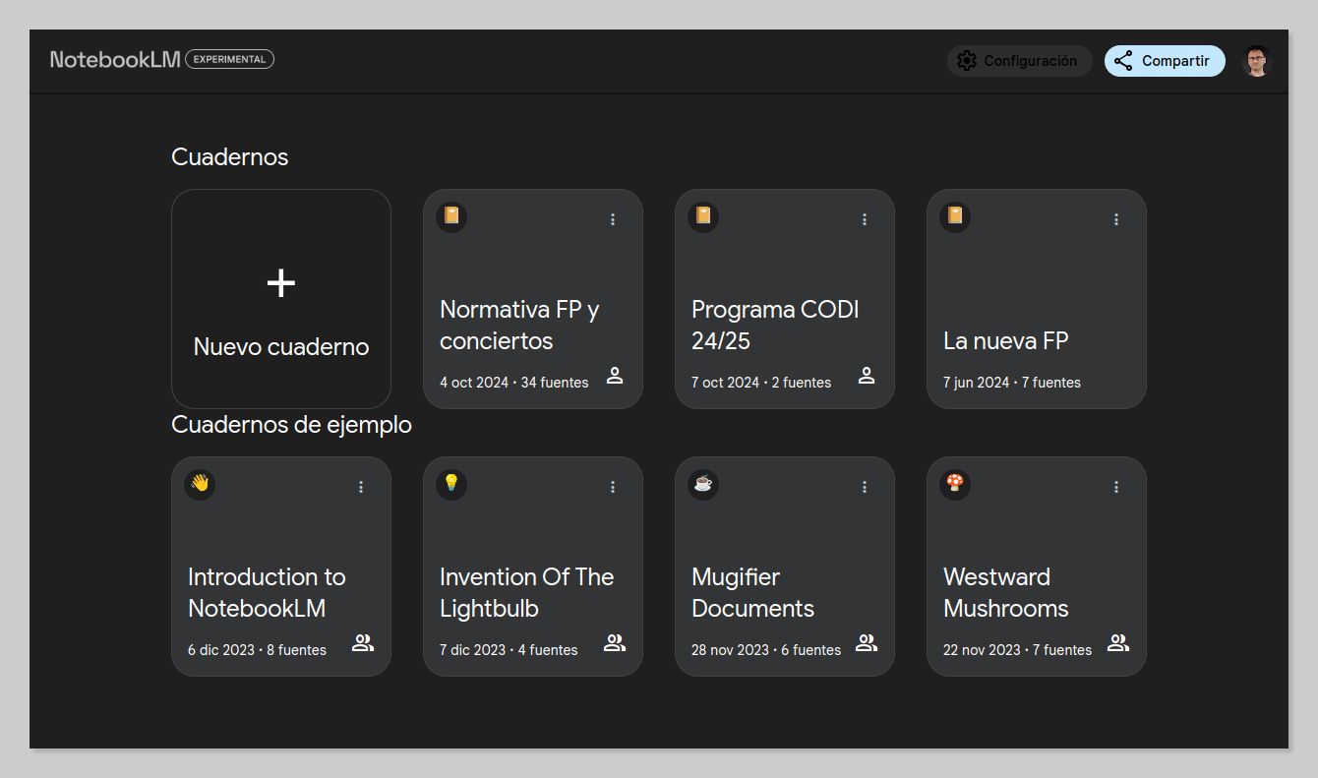
Task: Open Invention Of The Lightbulb notebook title
Action: click(x=526, y=592)
